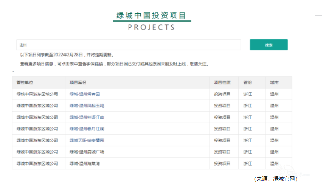Click the green 搜索 search button
Screen dimensions: 322x190
[x=269, y=45]
